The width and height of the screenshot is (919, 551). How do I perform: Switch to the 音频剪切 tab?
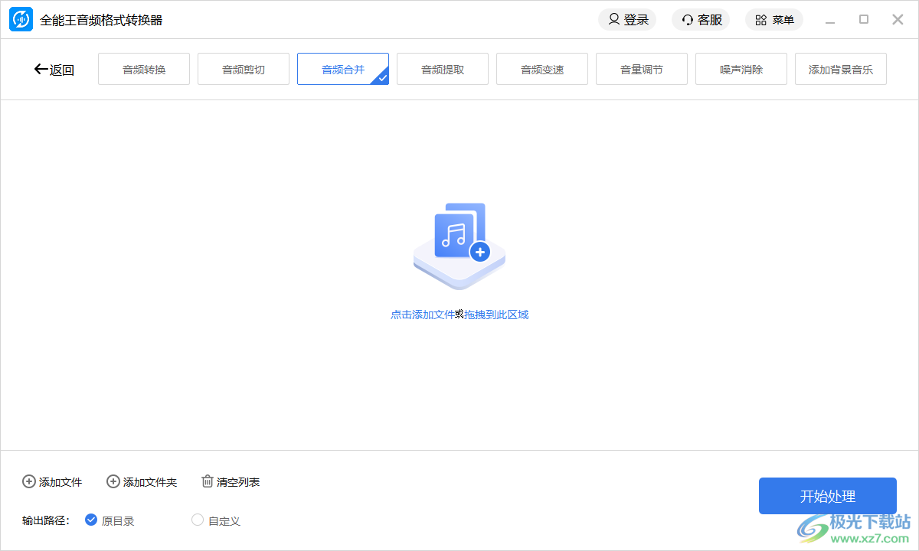pos(243,69)
